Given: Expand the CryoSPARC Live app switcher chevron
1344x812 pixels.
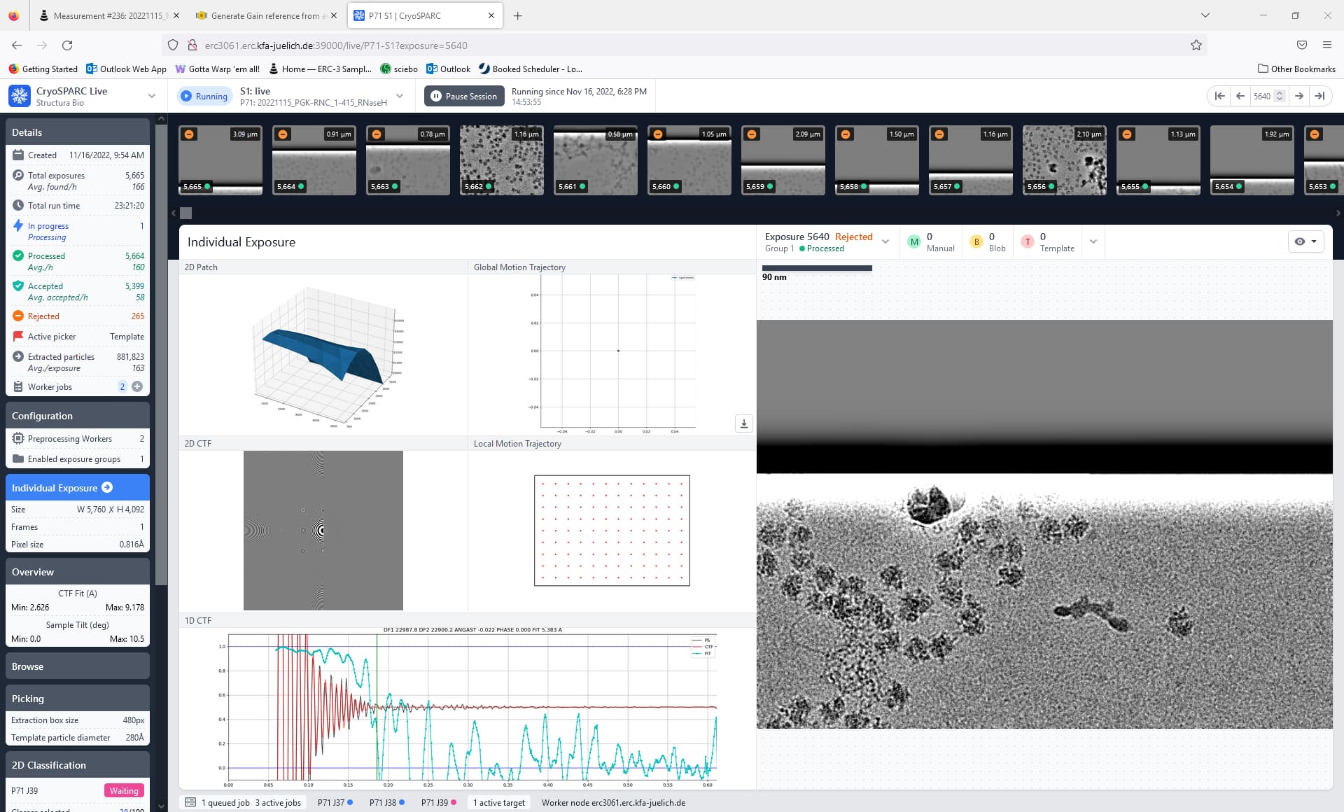Looking at the screenshot, I should click(151, 96).
